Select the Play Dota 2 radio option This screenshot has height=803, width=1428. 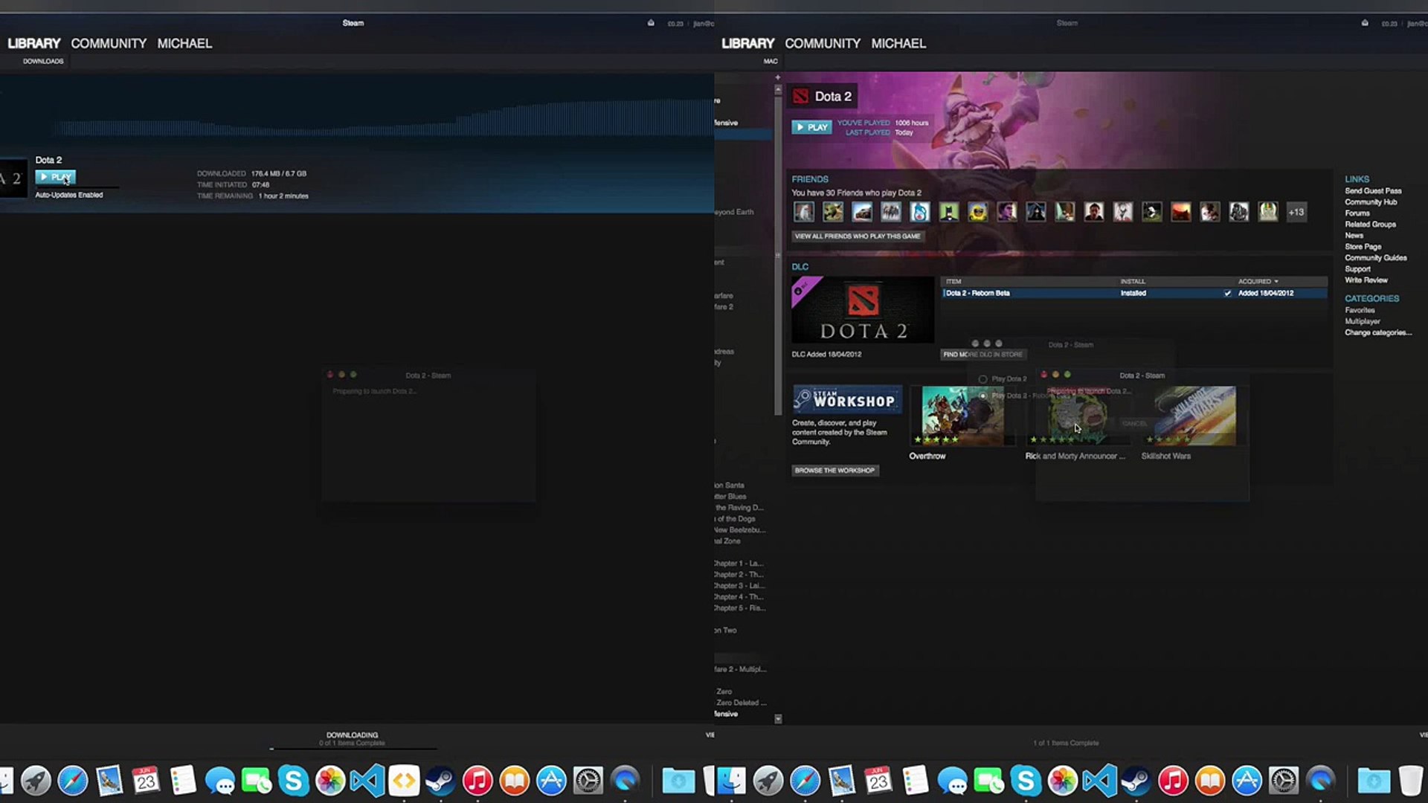[983, 379]
